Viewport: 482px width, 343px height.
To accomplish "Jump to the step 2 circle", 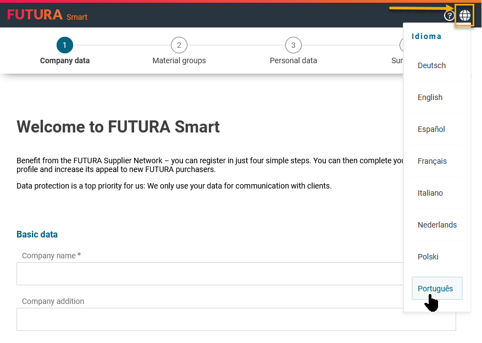I will coord(179,45).
